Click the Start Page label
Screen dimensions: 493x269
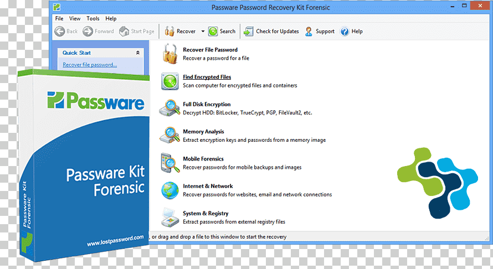click(x=142, y=32)
